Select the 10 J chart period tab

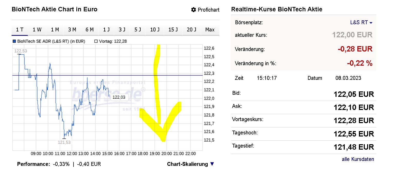tap(155, 30)
